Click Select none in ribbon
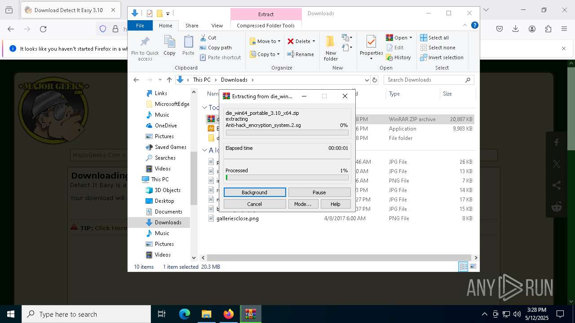575x323 pixels. [438, 48]
